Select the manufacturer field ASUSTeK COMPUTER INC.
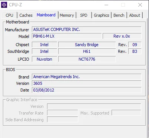149x138 pixels. click(x=86, y=29)
